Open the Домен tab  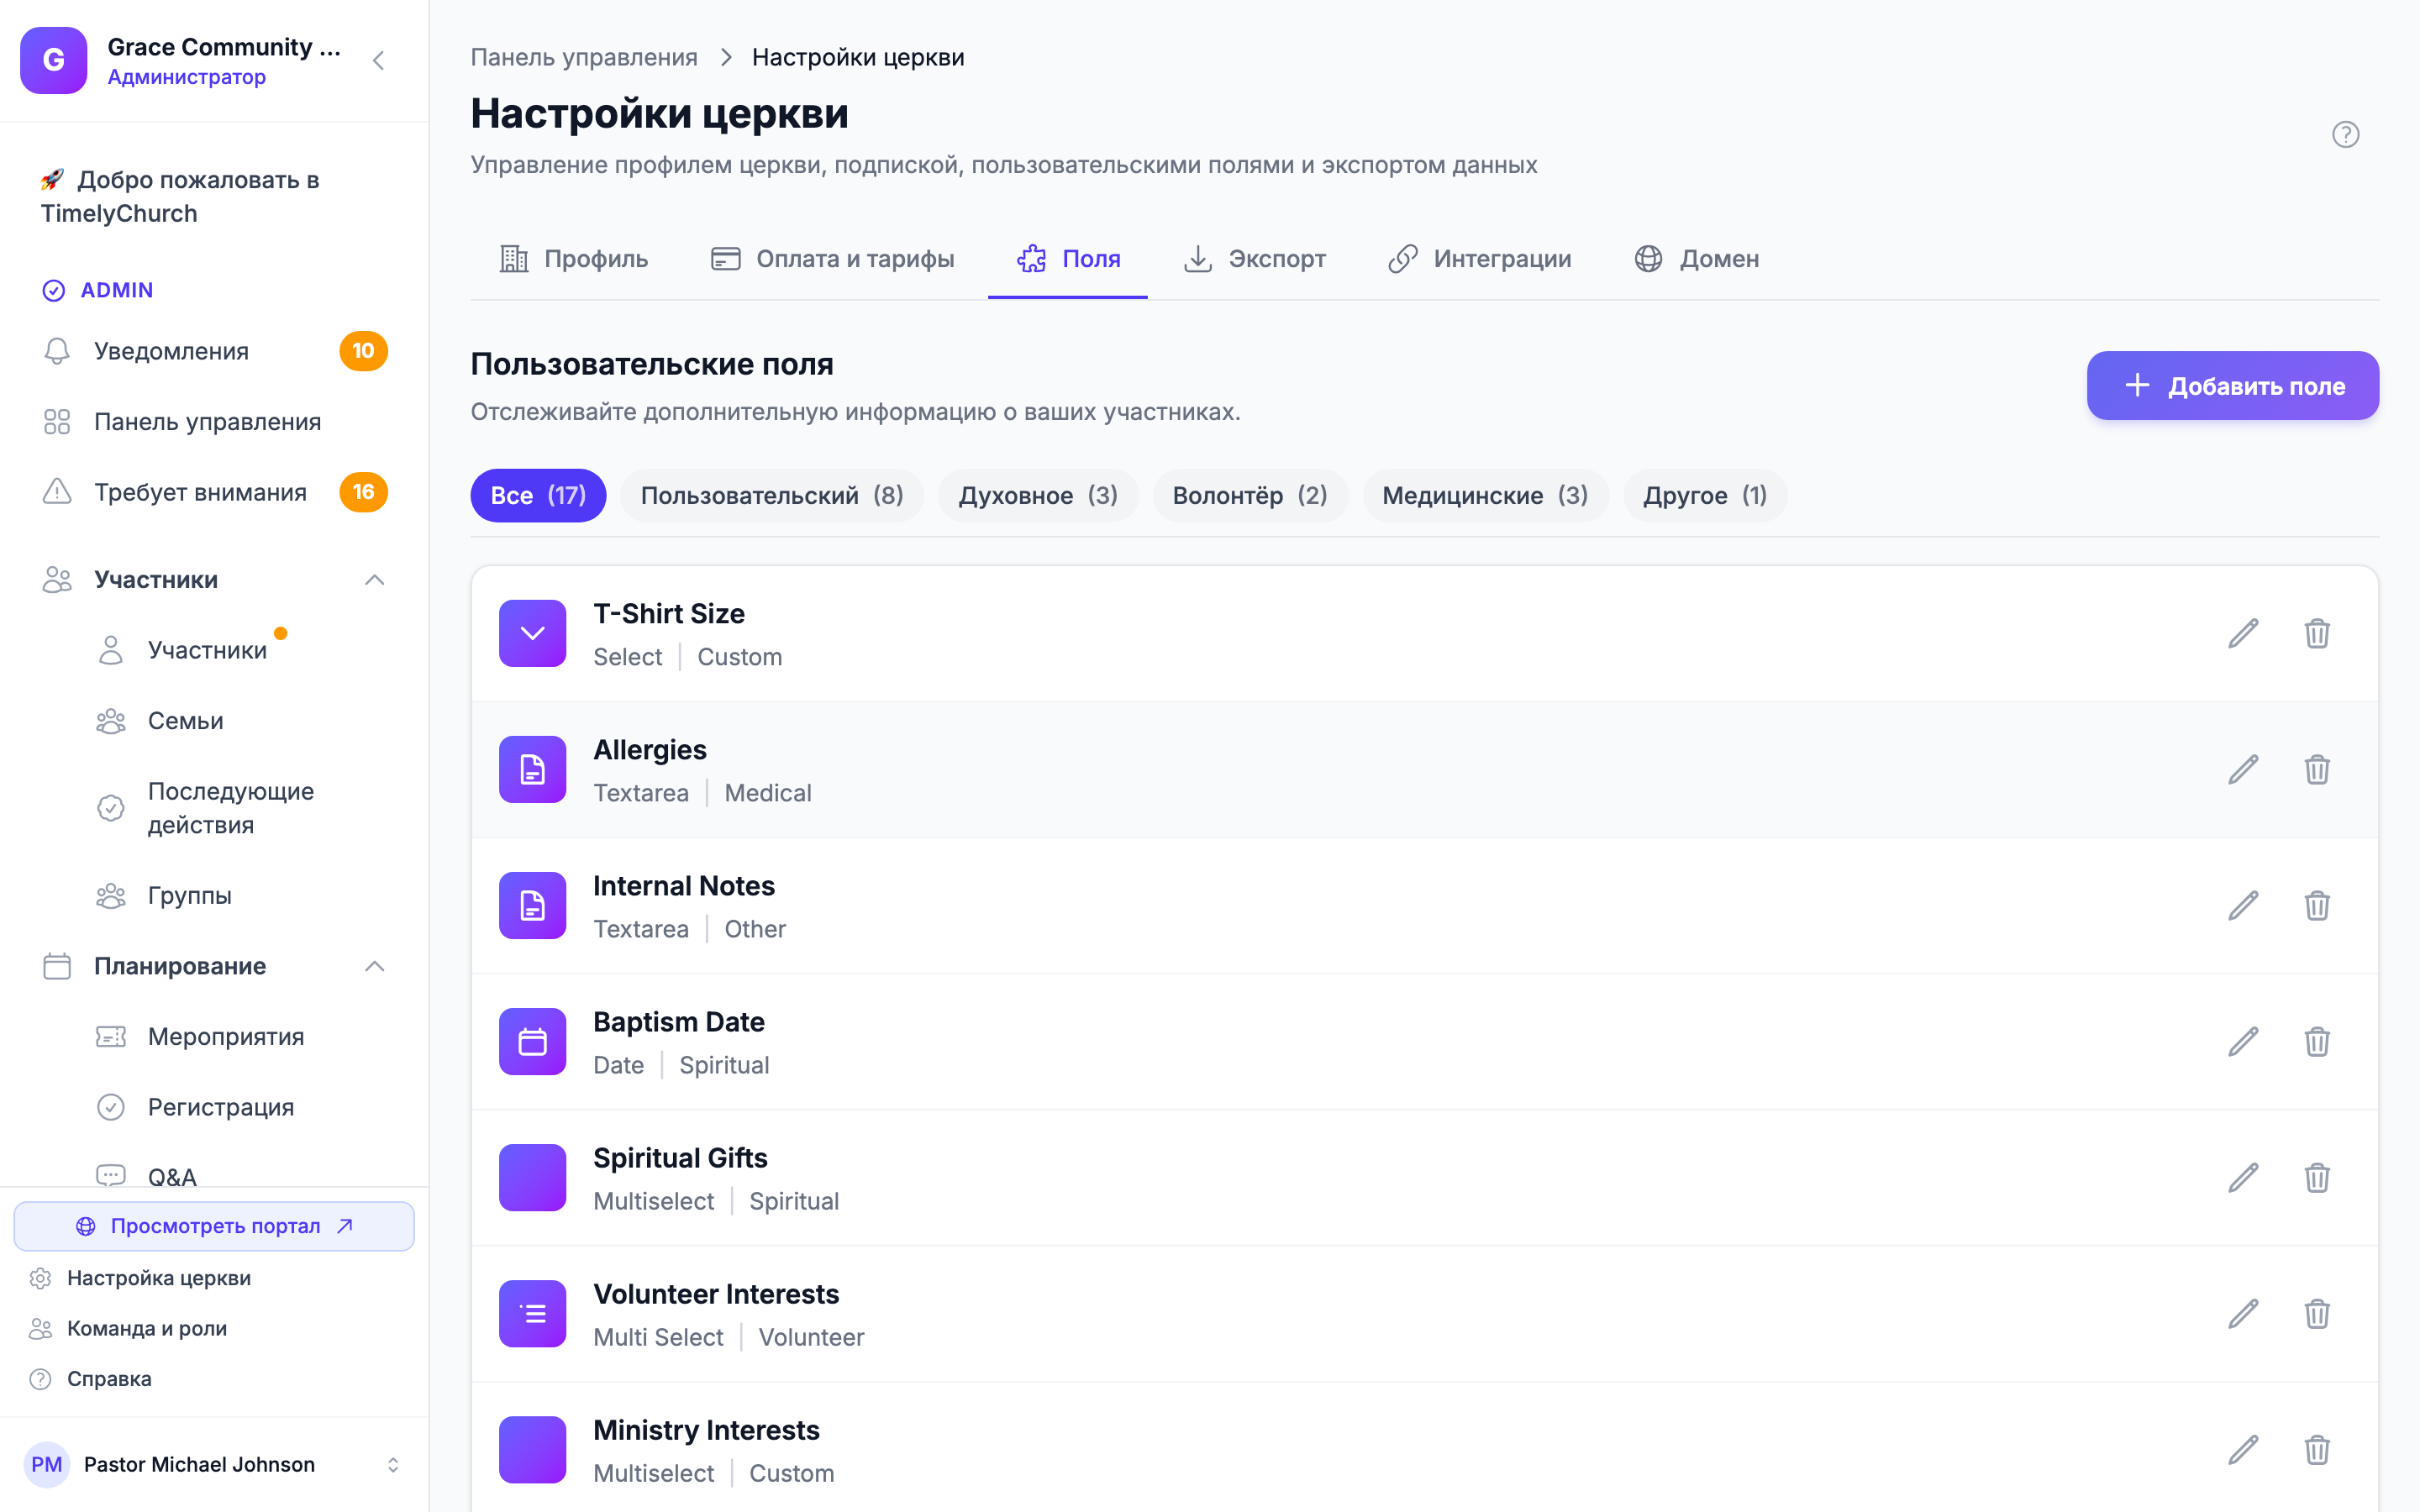(1696, 259)
